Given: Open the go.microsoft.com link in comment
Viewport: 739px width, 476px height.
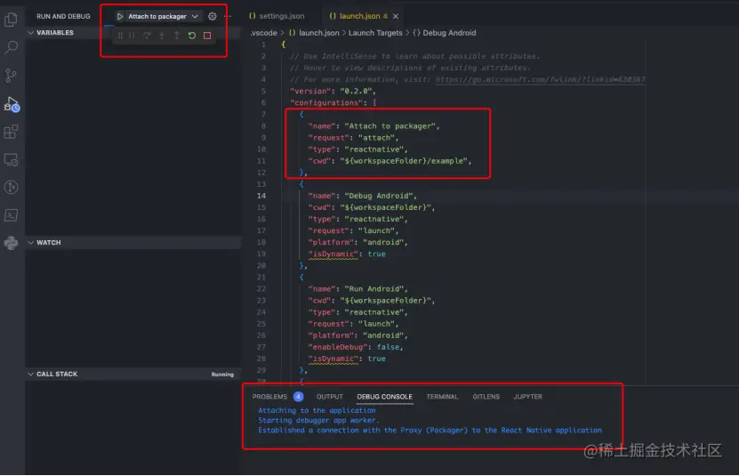Looking at the screenshot, I should pos(540,79).
